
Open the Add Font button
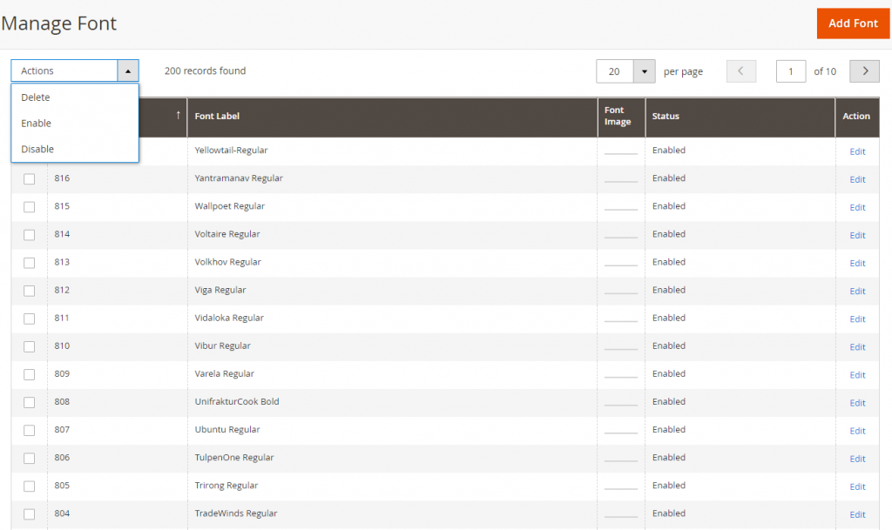coord(852,23)
